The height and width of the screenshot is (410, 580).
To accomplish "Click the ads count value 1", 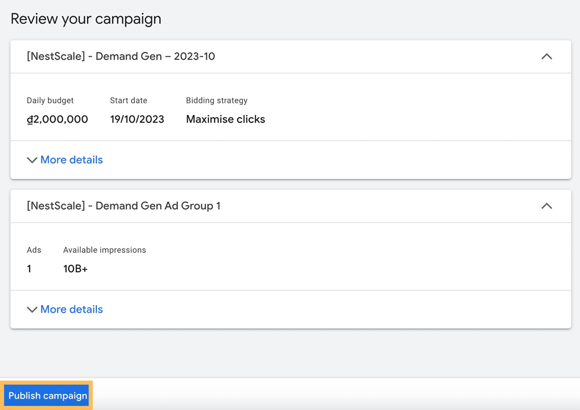I will (29, 269).
